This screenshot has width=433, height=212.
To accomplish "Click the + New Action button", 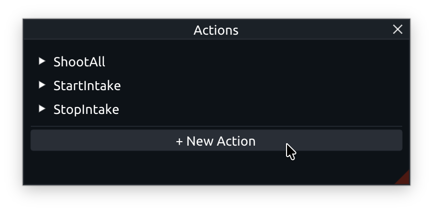I will click(216, 141).
